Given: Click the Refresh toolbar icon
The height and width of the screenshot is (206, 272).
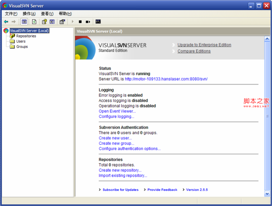Looking at the screenshot, I should tap(34, 22).
